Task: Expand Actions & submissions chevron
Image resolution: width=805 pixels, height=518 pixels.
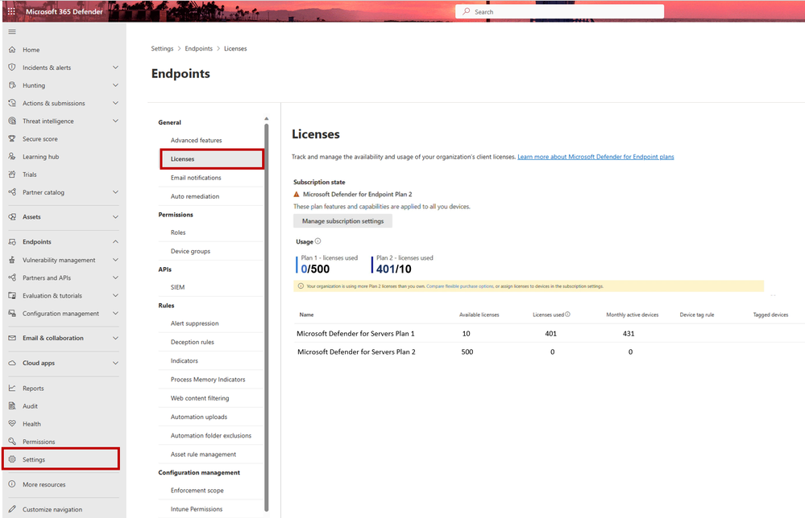Action: (115, 103)
